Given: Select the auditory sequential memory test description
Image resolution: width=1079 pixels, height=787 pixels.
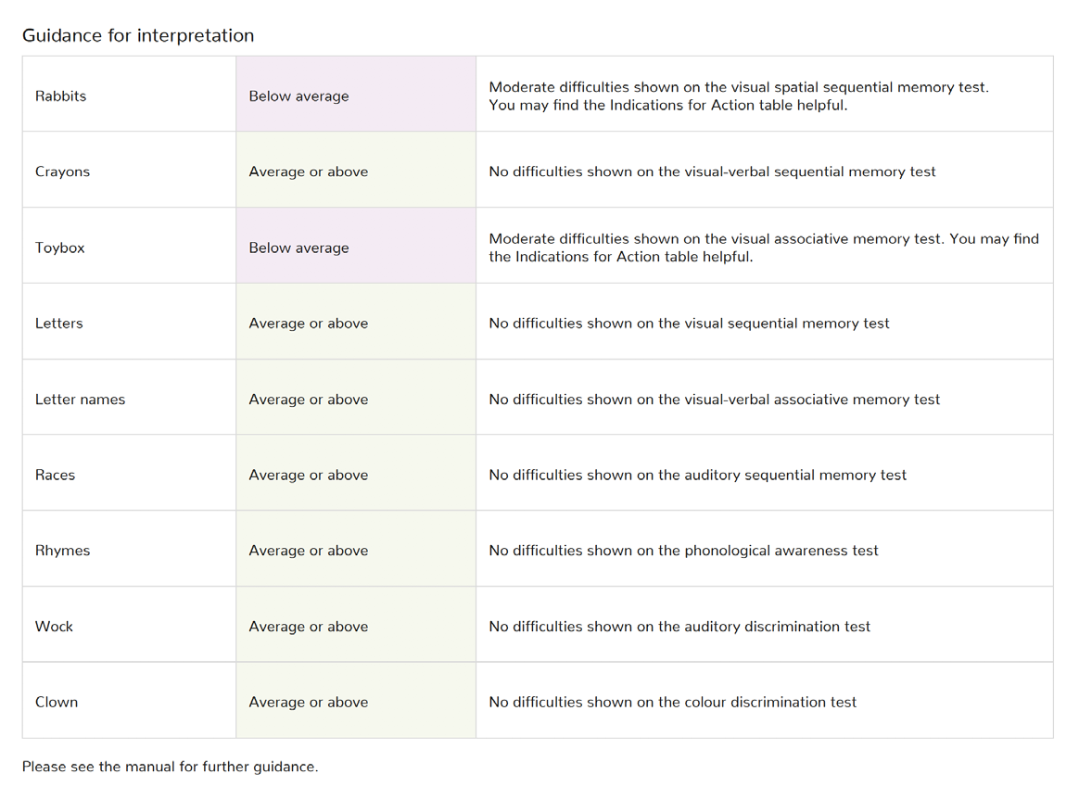Looking at the screenshot, I should (x=698, y=476).
